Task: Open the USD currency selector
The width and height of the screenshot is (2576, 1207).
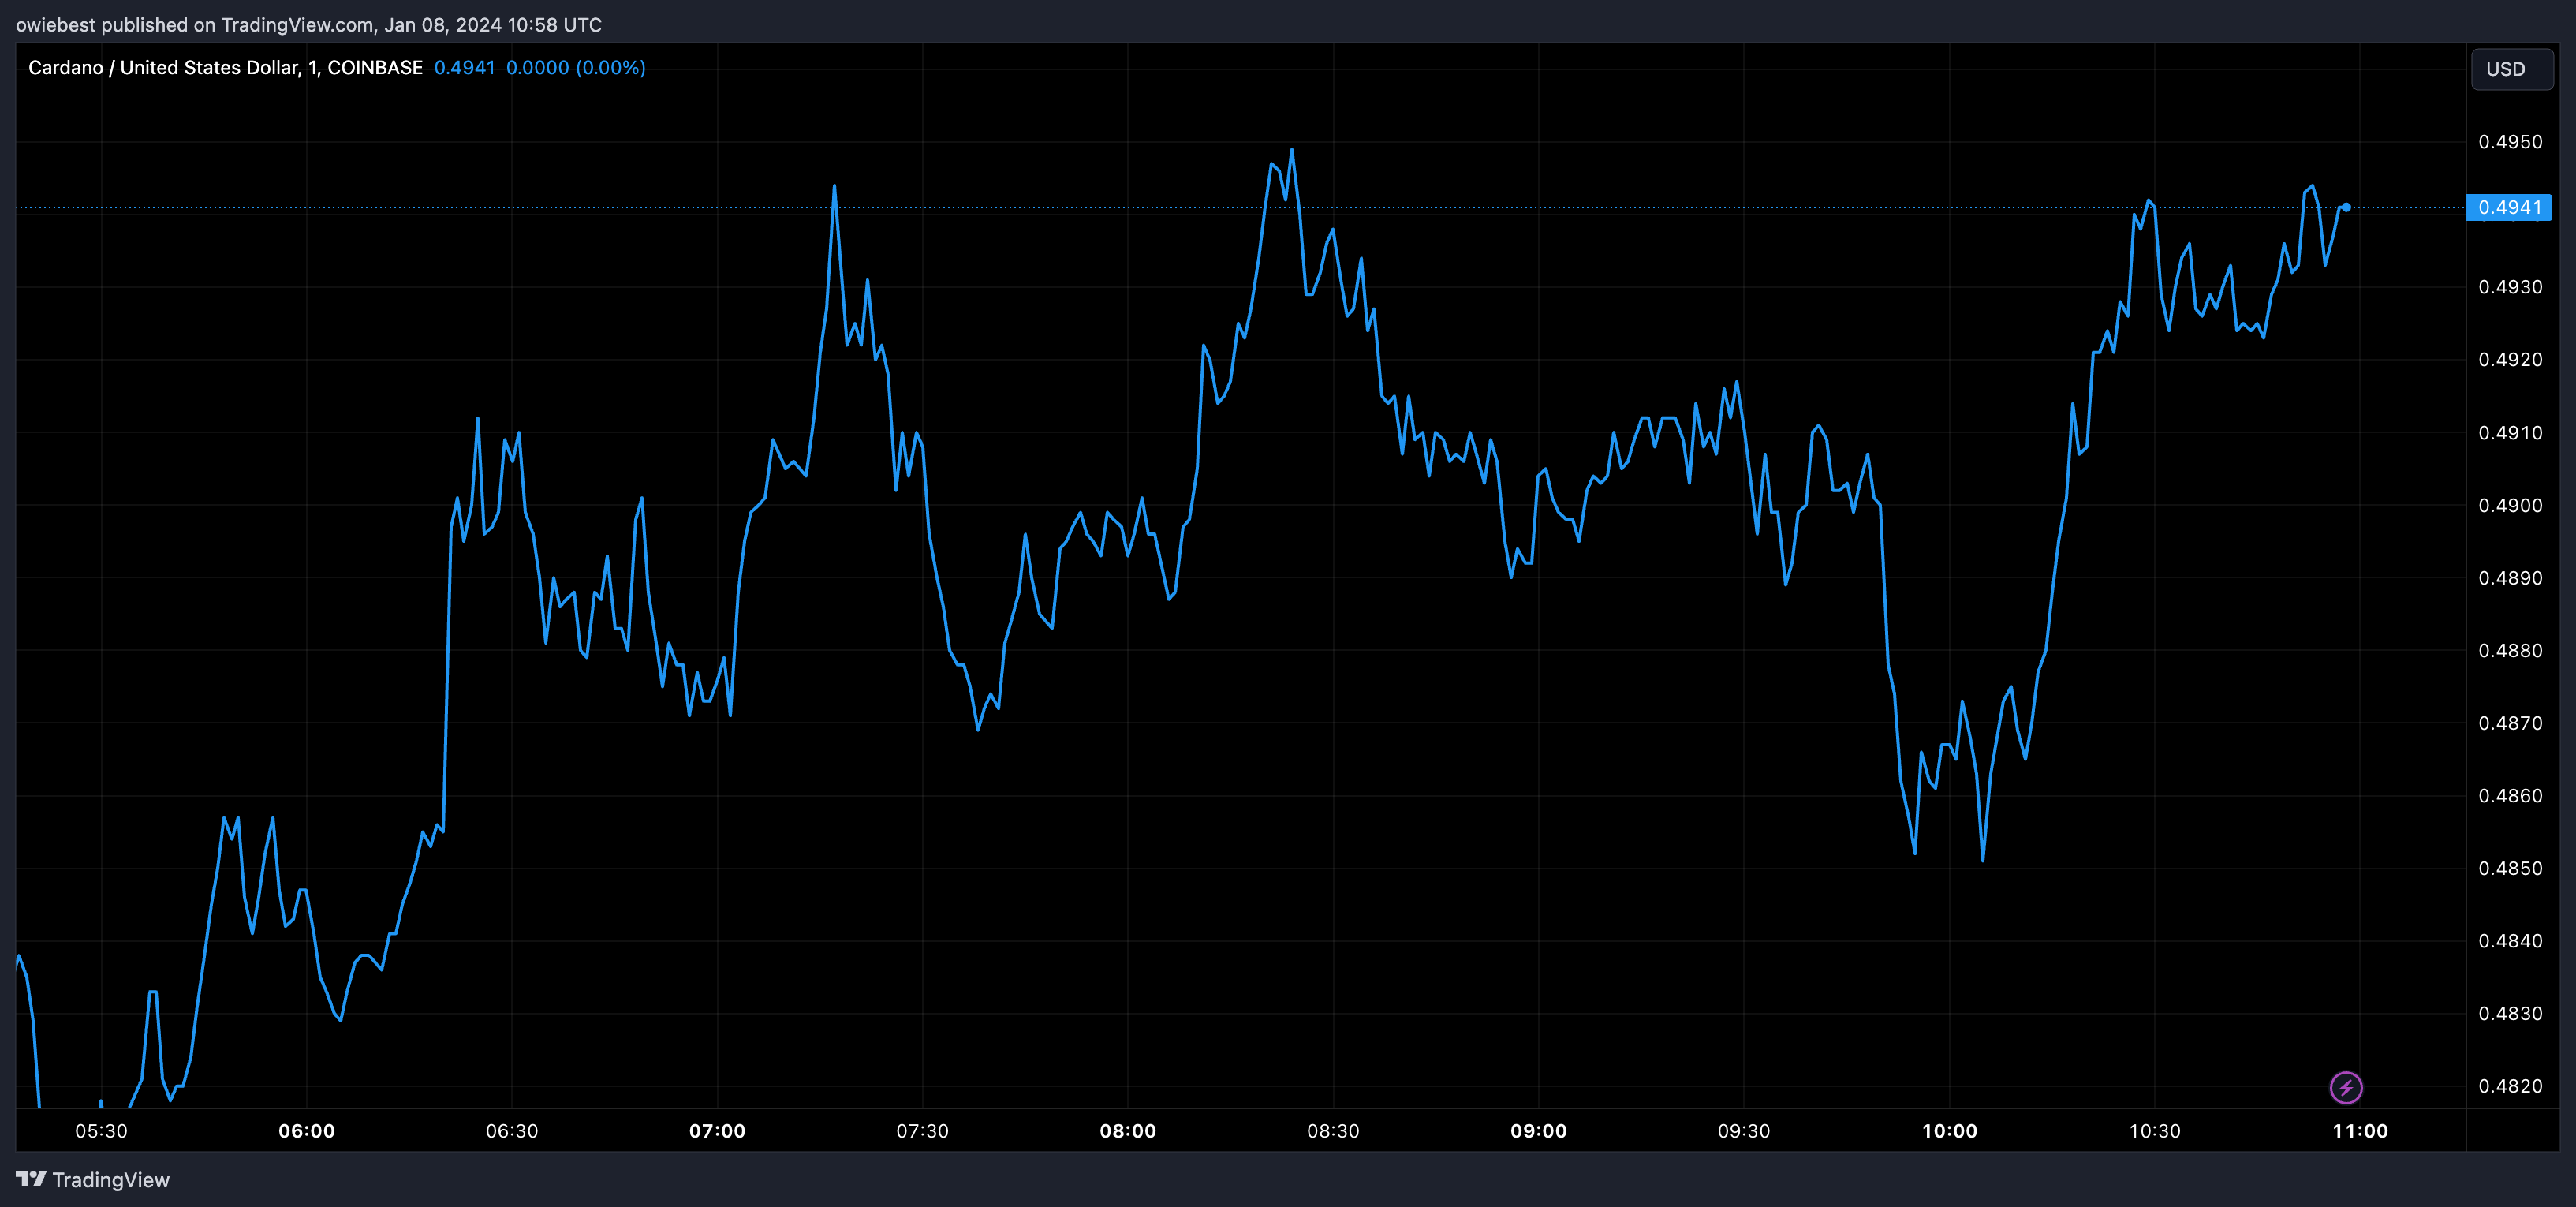Action: [2512, 69]
